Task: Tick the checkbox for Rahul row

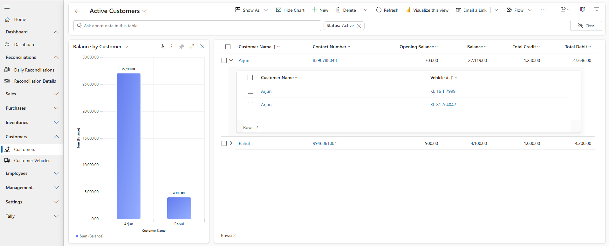Action: [x=224, y=143]
